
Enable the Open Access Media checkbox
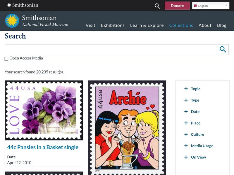(6, 59)
